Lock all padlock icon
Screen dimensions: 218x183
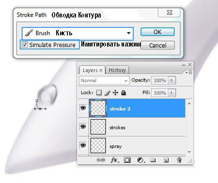coord(124,93)
